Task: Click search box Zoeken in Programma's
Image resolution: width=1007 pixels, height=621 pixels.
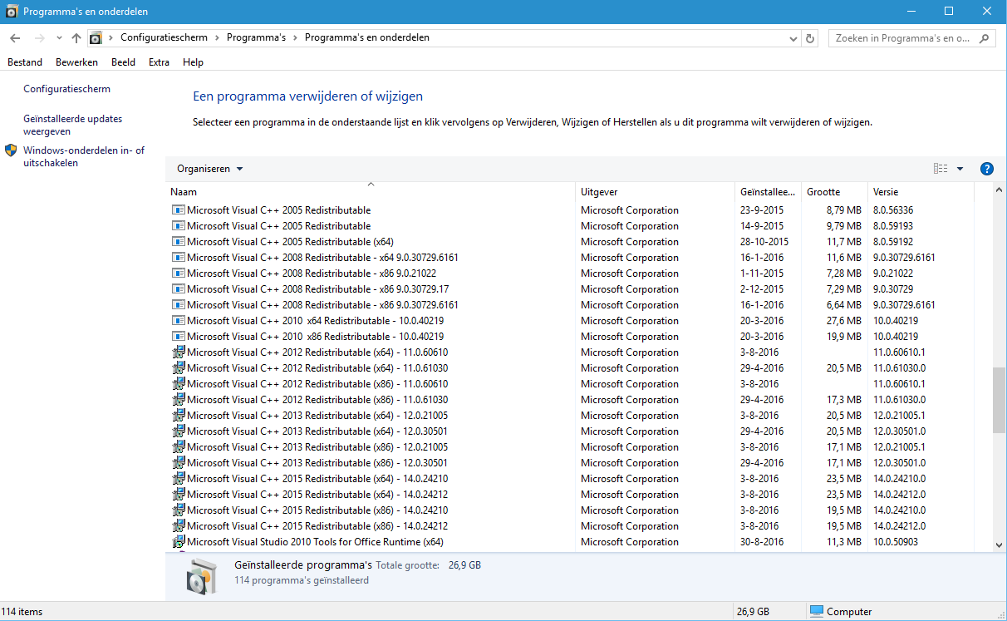Action: [x=903, y=38]
